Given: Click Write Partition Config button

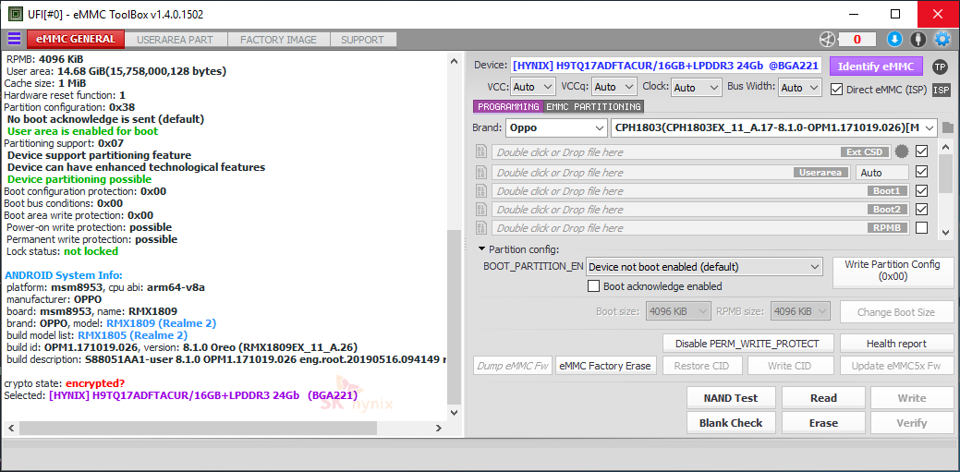Looking at the screenshot, I should click(x=893, y=273).
